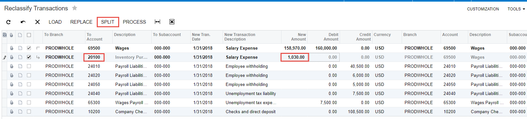Screen dimensions: 527x119
Task: Check the checkbox for the 24040 row
Action: (29, 93)
